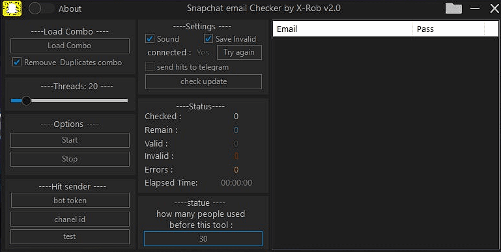Click the users count box showing 30
501x252 pixels.
(203, 238)
